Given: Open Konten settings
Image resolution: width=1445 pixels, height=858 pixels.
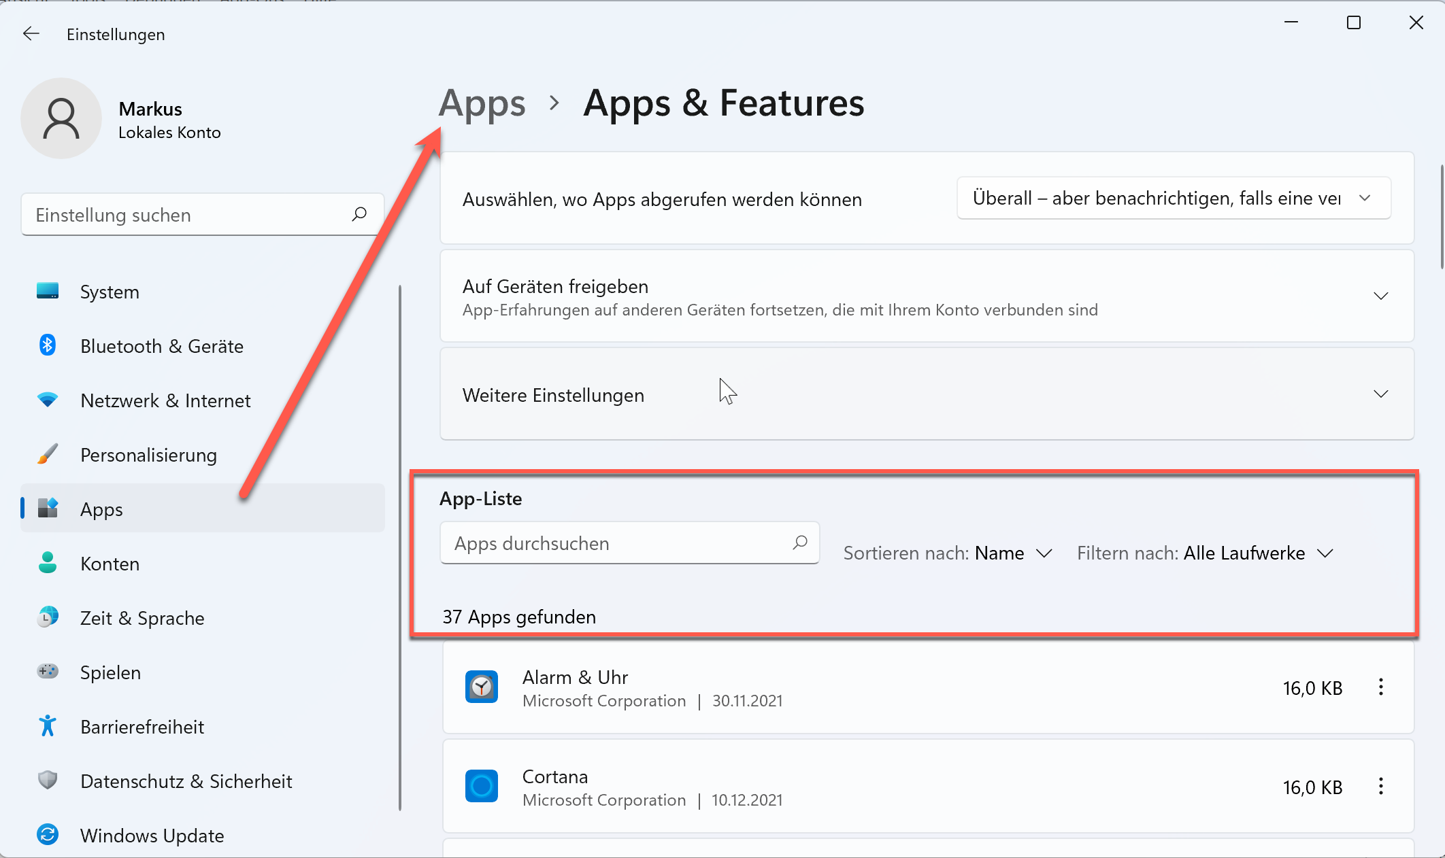Looking at the screenshot, I should point(203,563).
